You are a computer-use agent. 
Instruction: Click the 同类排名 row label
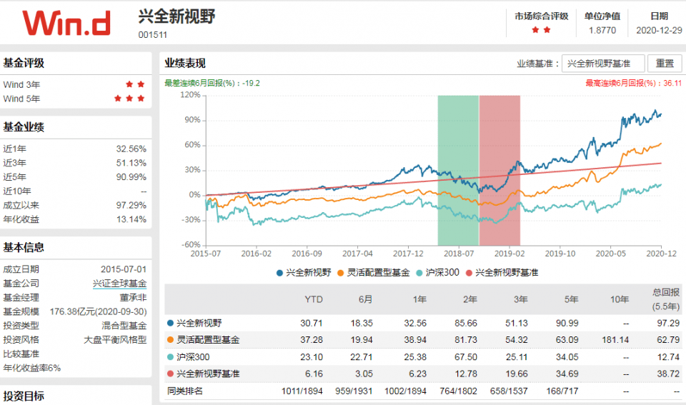(185, 391)
